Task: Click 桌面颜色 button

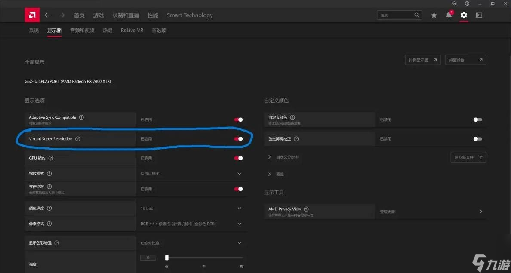Action: tap(465, 60)
